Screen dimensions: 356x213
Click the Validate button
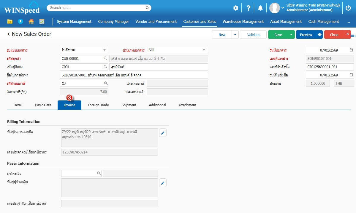tap(253, 35)
